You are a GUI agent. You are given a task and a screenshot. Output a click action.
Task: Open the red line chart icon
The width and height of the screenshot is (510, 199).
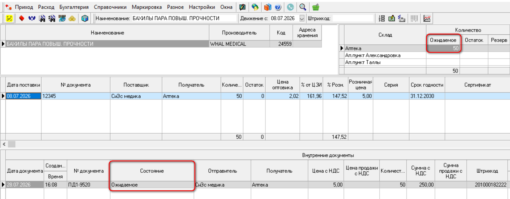click(x=427, y=19)
